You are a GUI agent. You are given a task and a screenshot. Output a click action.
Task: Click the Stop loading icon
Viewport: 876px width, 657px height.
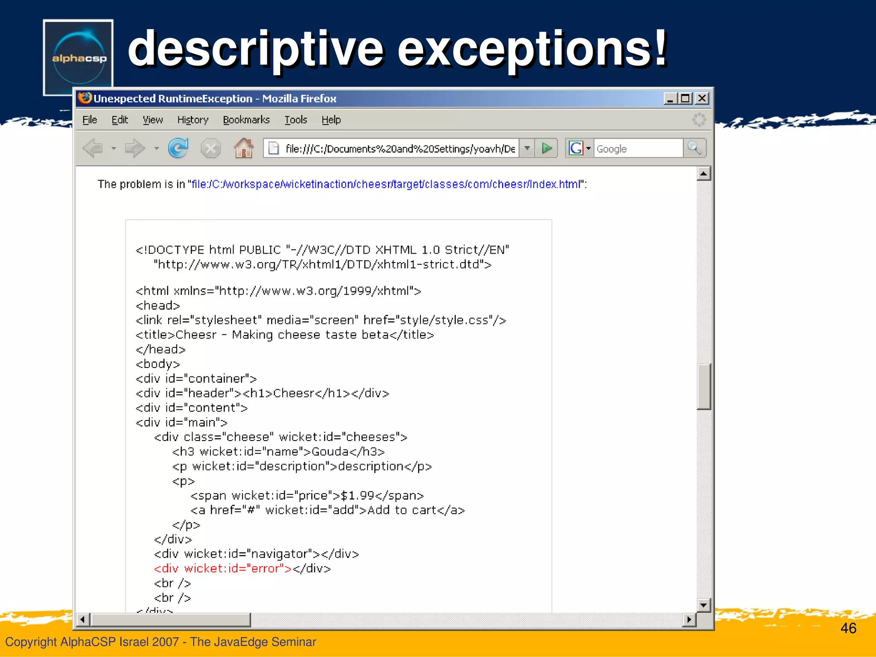(210, 148)
